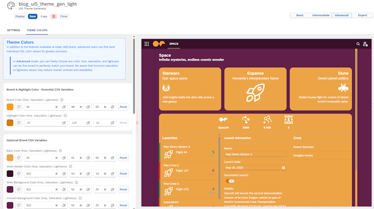Toggle the Successful Launch switch
The width and height of the screenshot is (374, 209).
click(230, 181)
